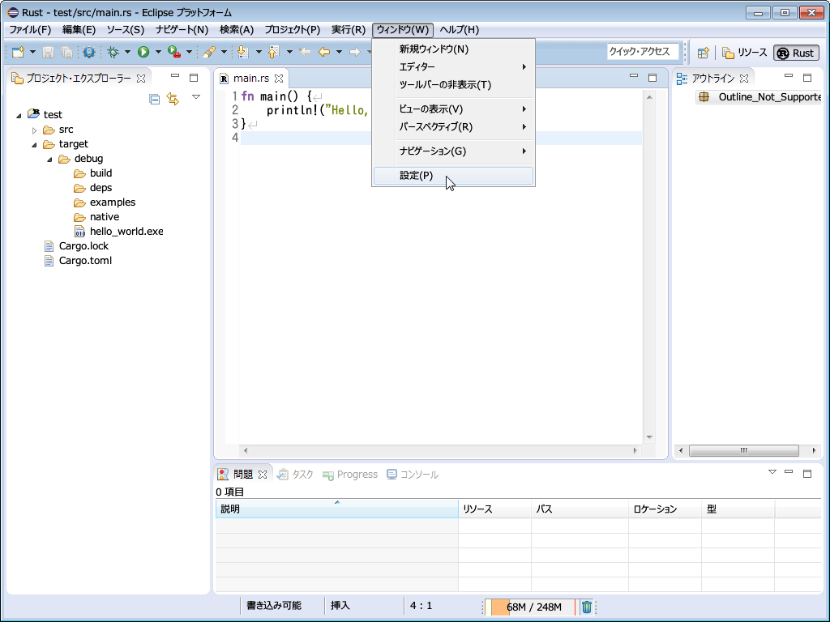Image resolution: width=830 pixels, height=622 pixels.
Task: Open dropdown next to Back arrow
Action: [339, 52]
